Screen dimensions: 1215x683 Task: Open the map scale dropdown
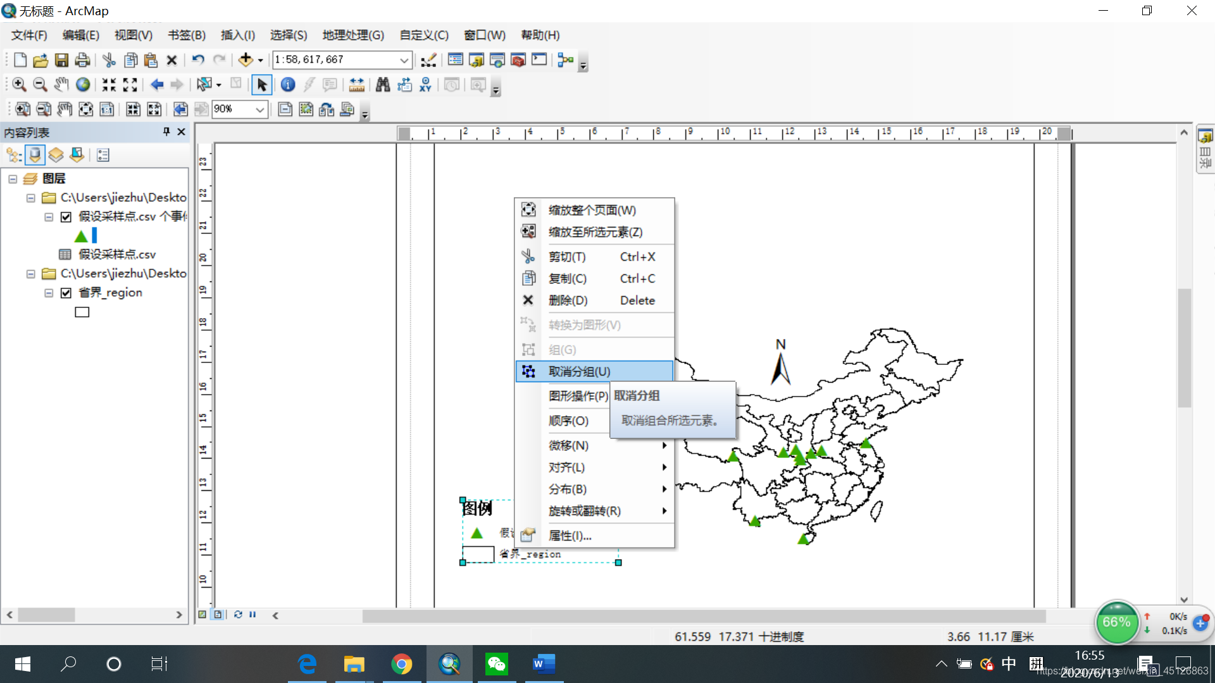pyautogui.click(x=404, y=60)
